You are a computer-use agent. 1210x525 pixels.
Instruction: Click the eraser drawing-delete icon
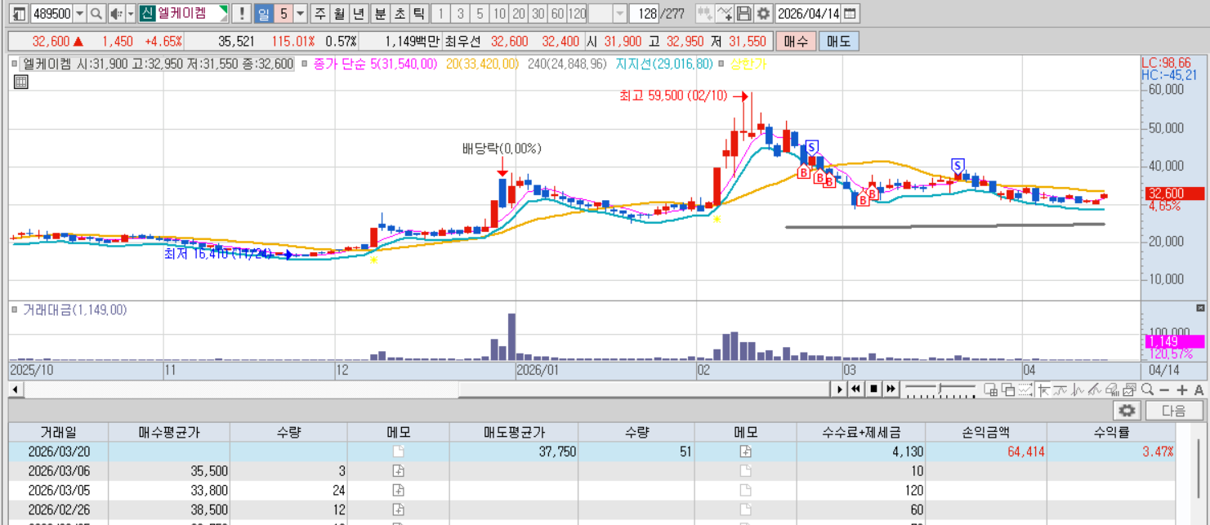pyautogui.click(x=1111, y=389)
